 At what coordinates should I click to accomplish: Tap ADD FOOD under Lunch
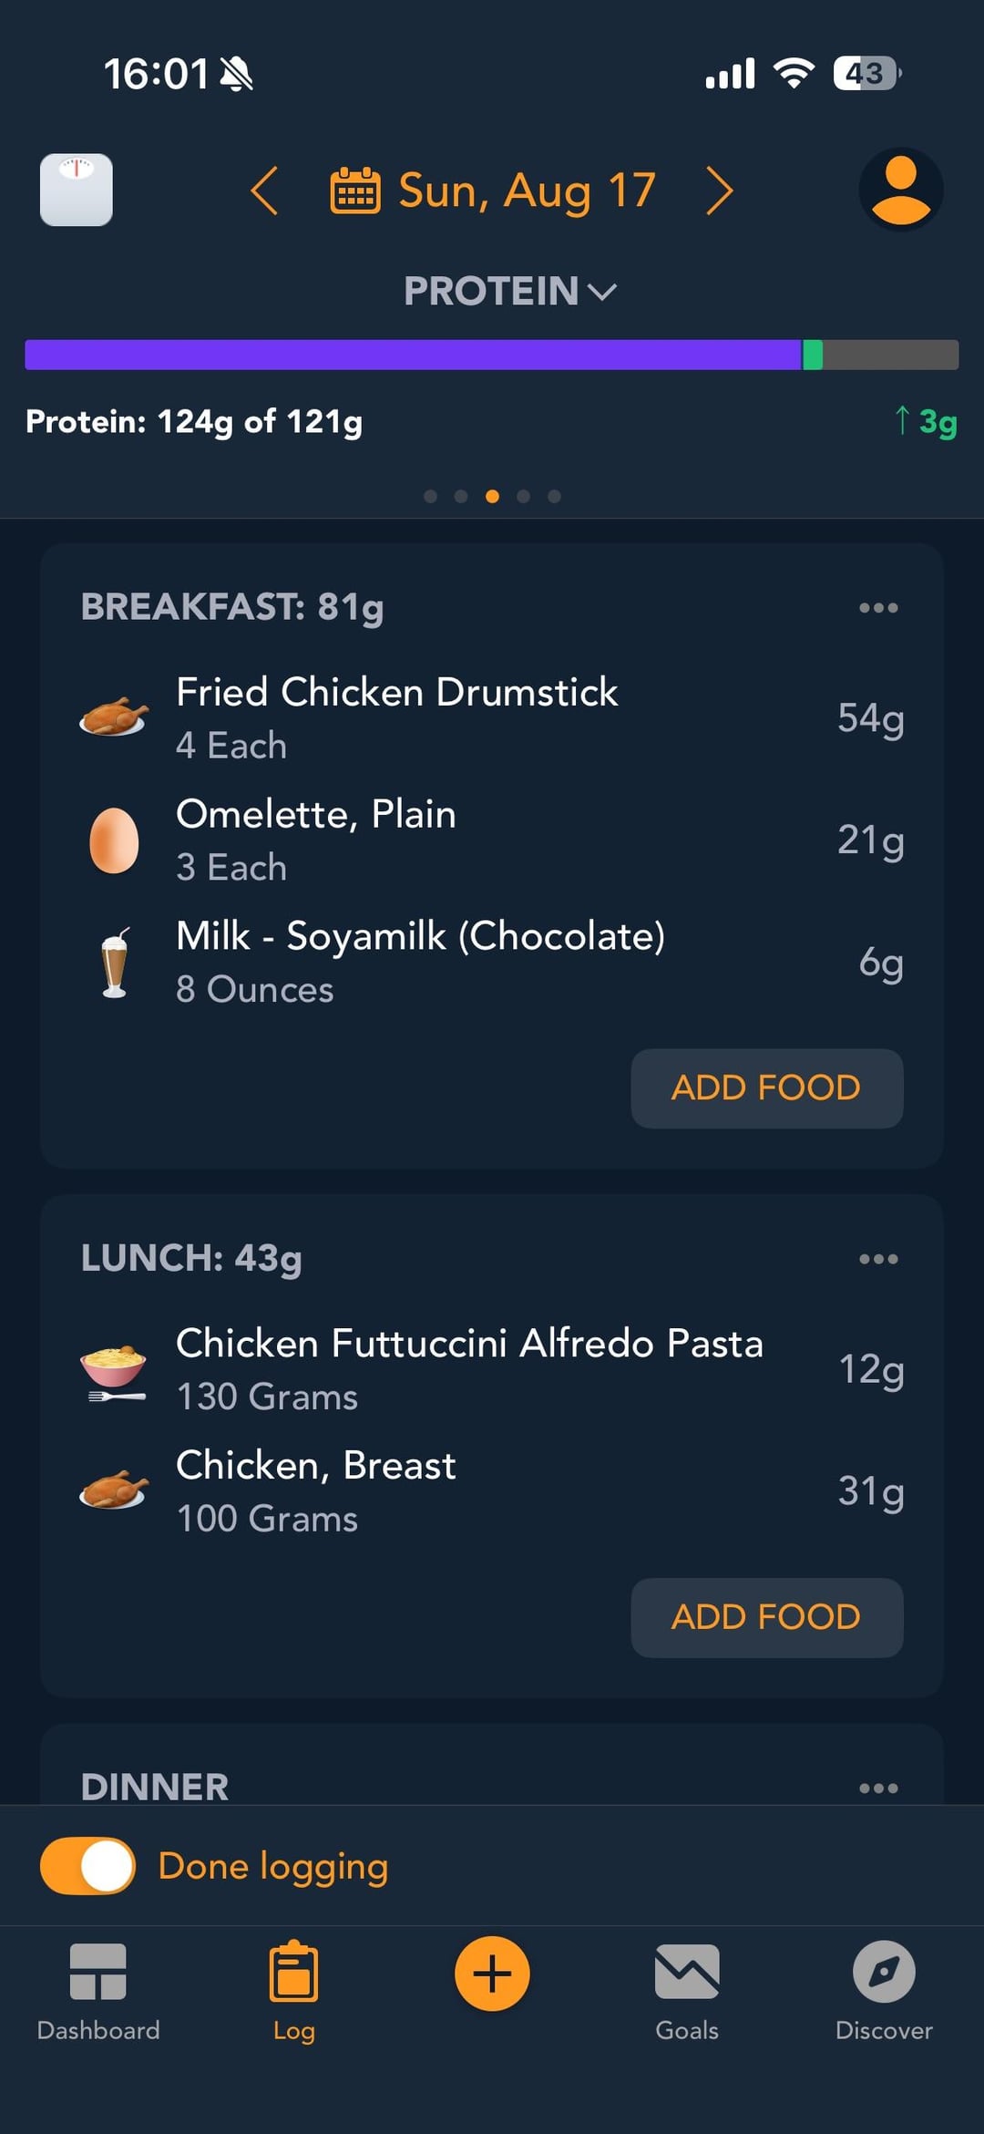coord(766,1617)
